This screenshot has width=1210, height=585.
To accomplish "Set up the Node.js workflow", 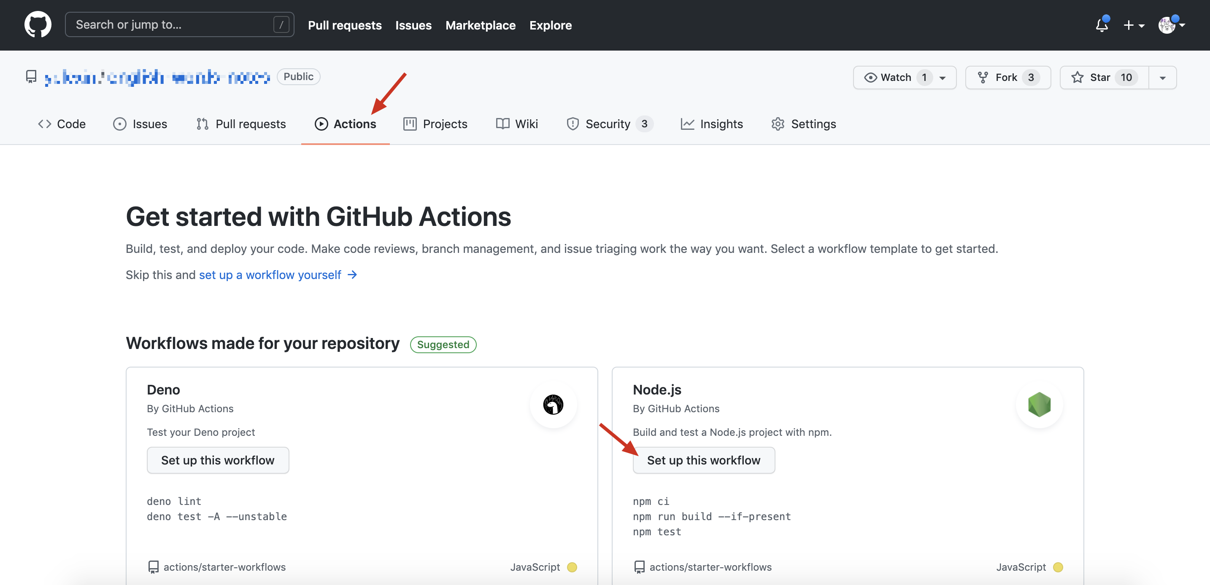I will 704,460.
